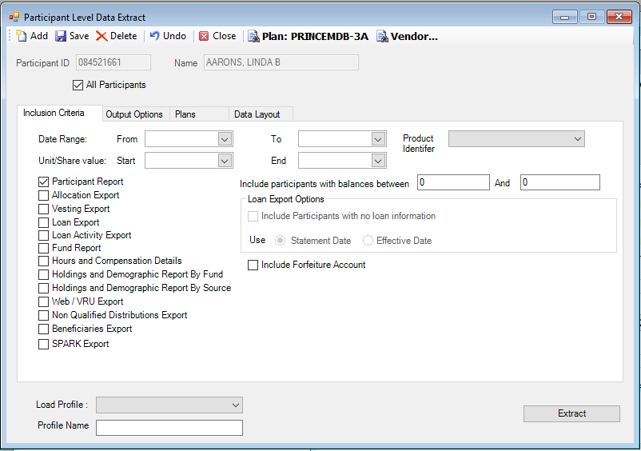This screenshot has width=641, height=451.
Task: Click the Add icon in toolbar
Action: tap(21, 36)
